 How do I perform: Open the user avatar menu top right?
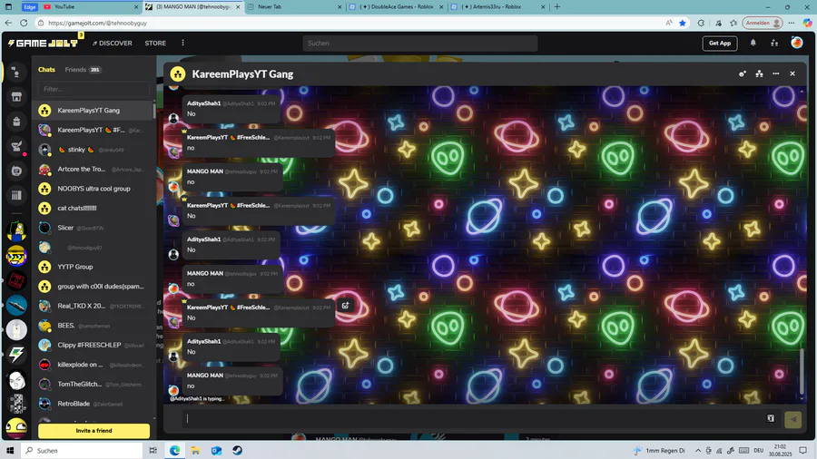coord(797,43)
